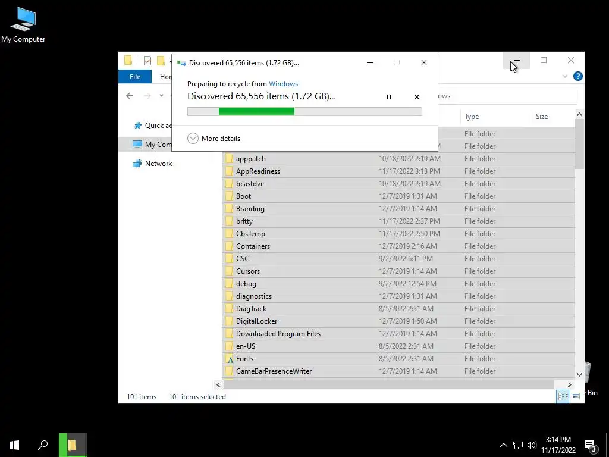This screenshot has width=609, height=457.
Task: Select the apppatch folder
Action: (398, 158)
